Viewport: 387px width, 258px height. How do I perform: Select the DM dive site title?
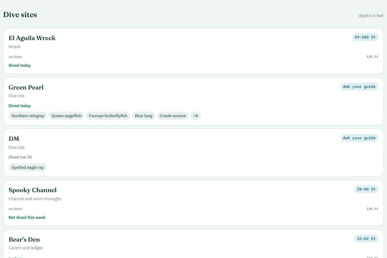point(14,139)
